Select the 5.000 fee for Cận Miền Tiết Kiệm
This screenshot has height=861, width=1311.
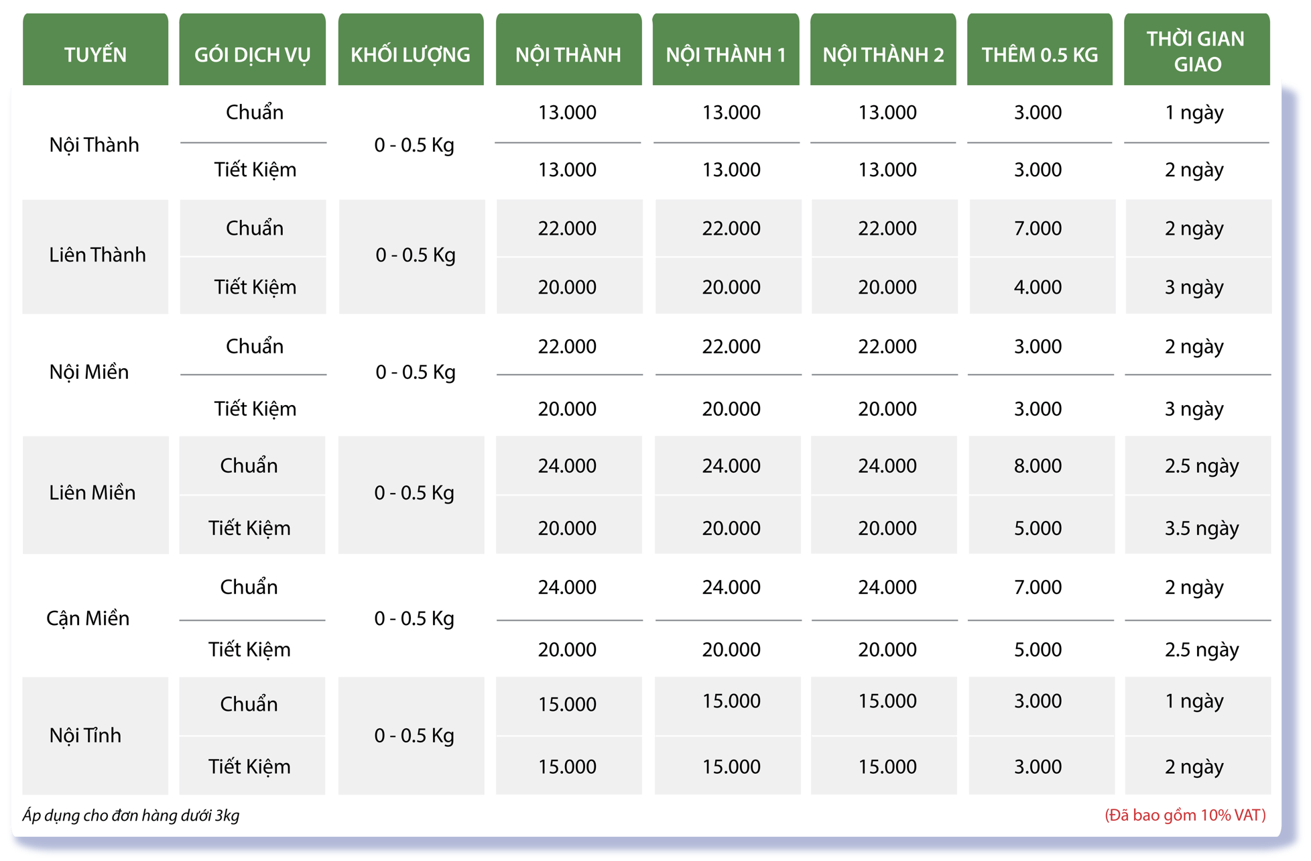pos(1038,650)
